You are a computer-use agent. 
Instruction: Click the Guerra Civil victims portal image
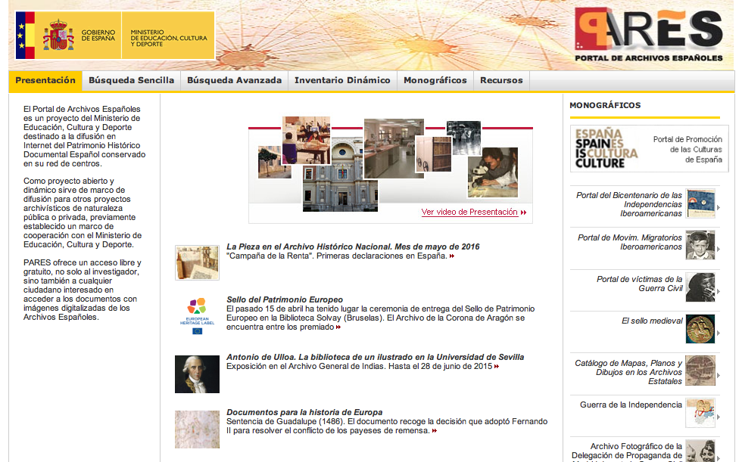coord(700,287)
